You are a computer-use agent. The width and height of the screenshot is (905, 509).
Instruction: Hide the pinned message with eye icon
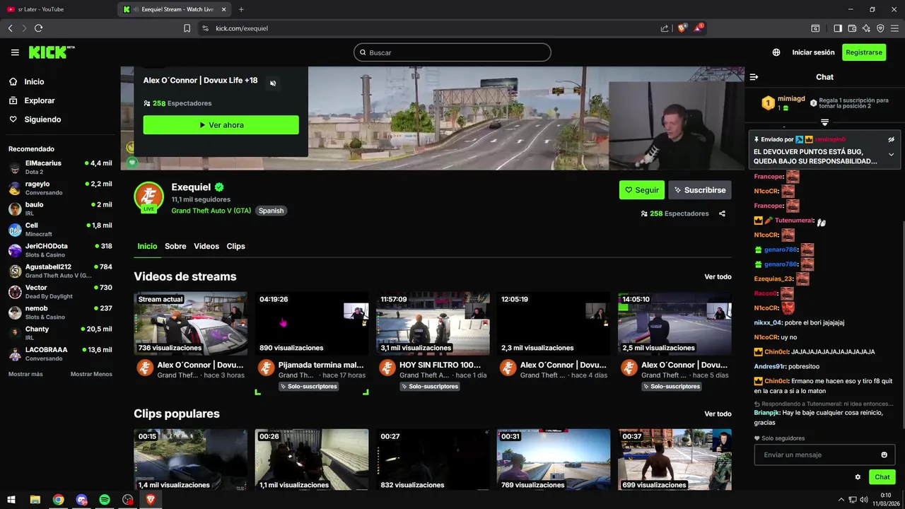click(x=892, y=139)
